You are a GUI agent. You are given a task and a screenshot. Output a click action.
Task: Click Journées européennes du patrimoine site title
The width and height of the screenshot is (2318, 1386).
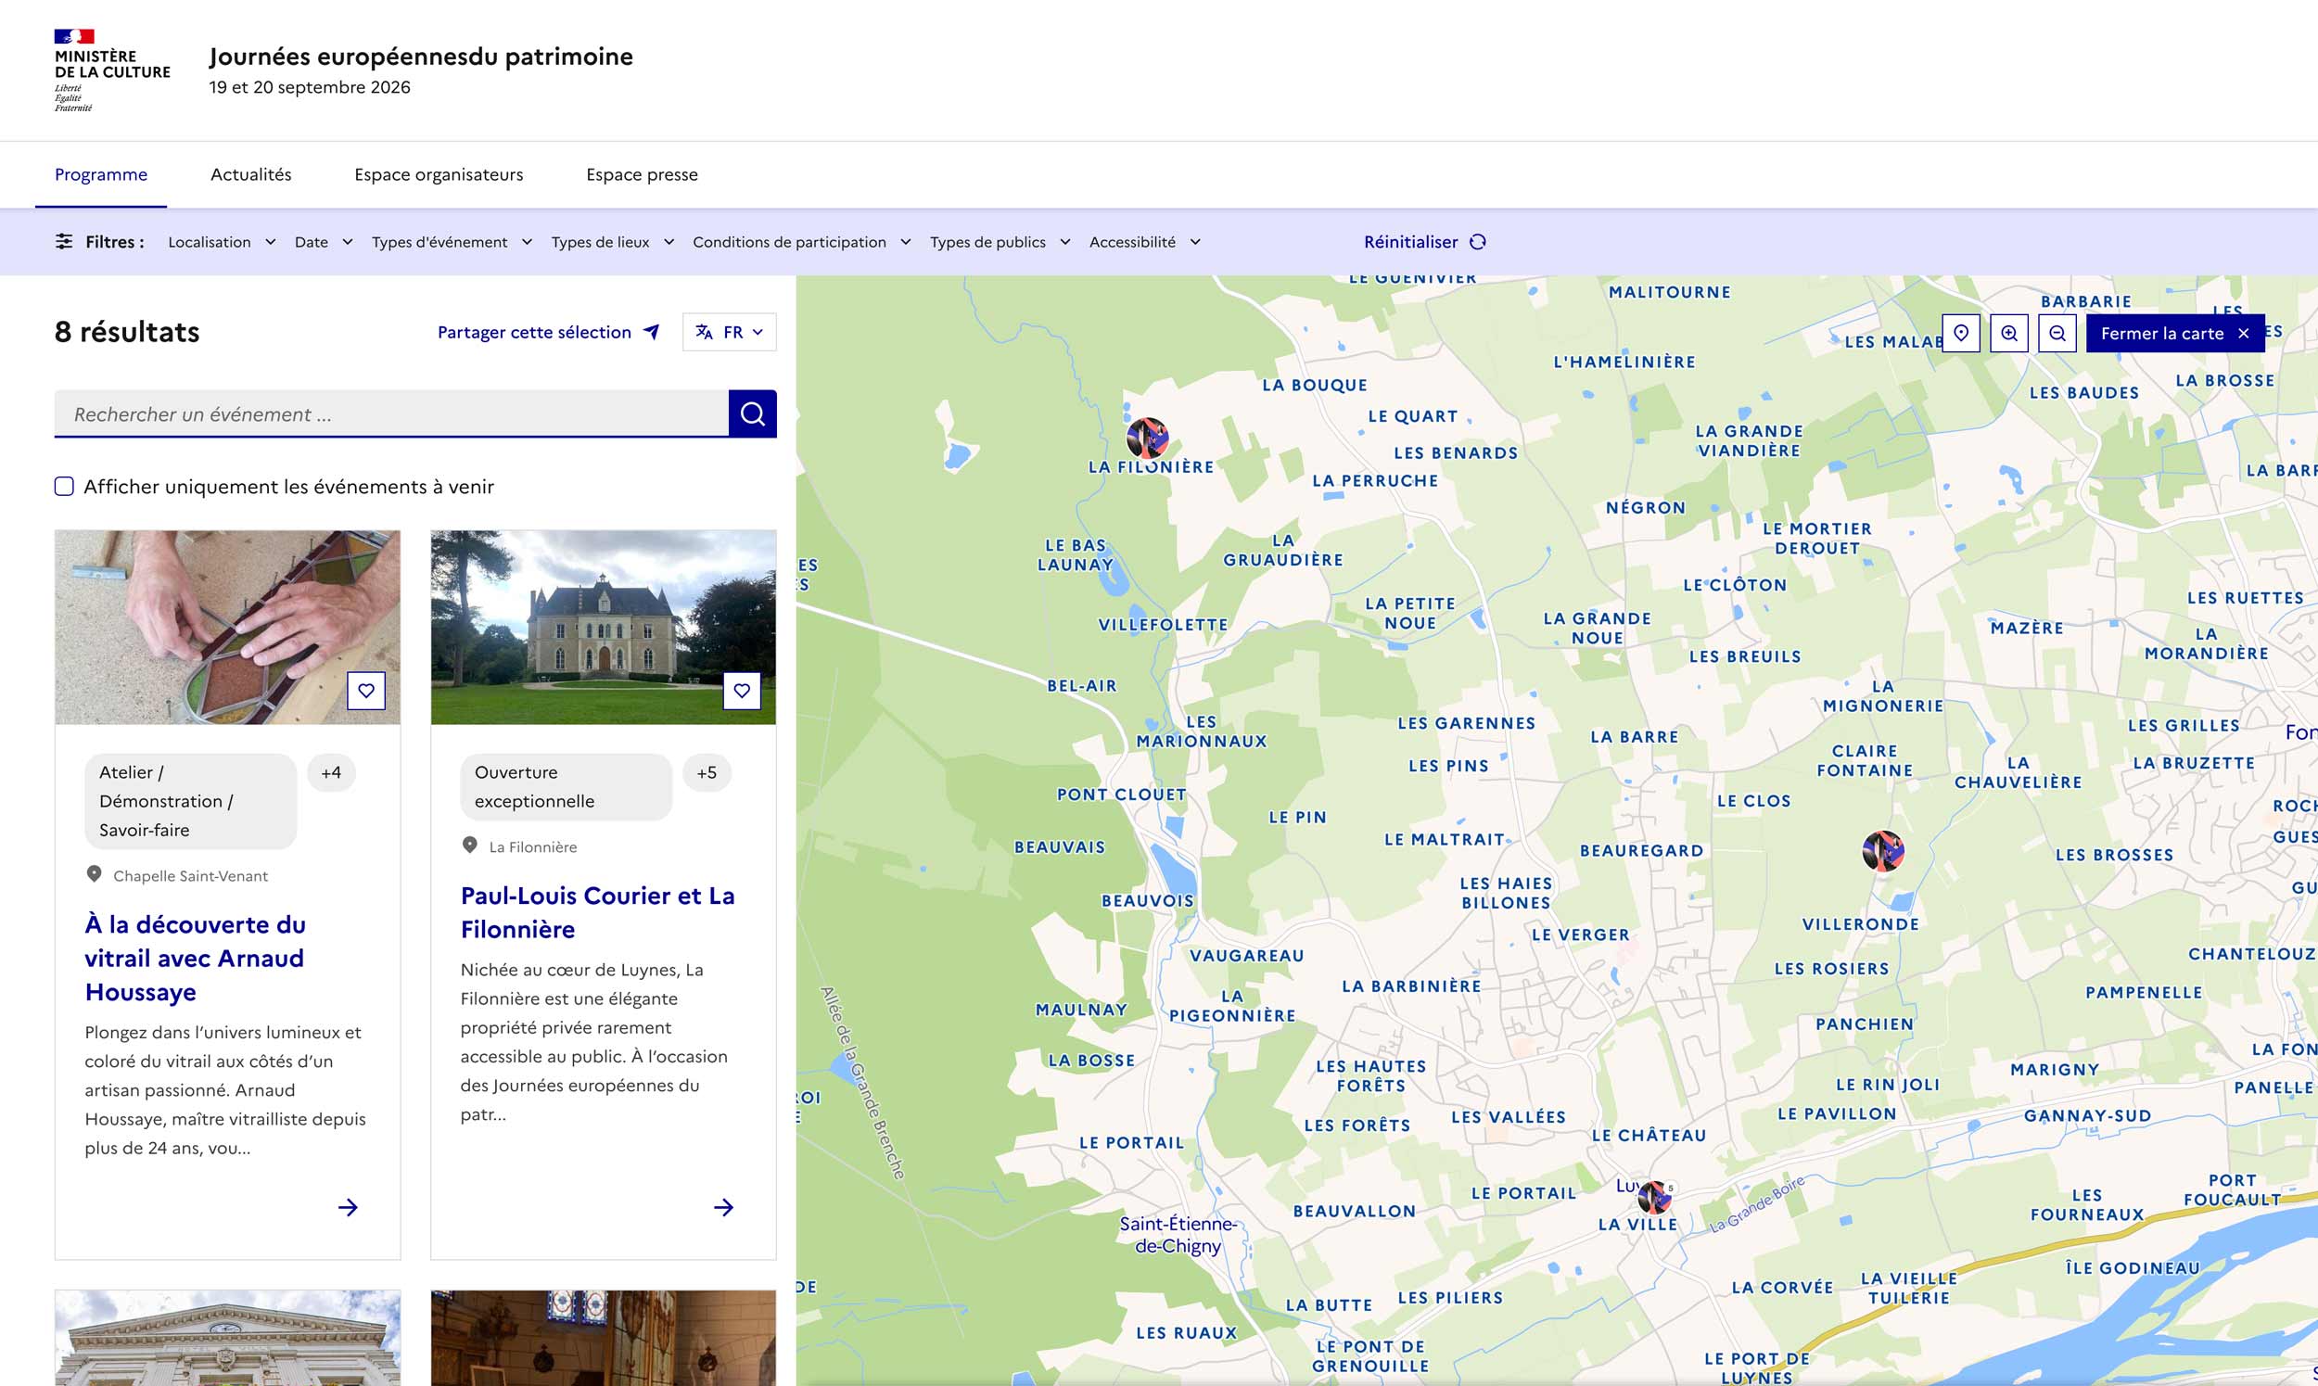pos(421,56)
